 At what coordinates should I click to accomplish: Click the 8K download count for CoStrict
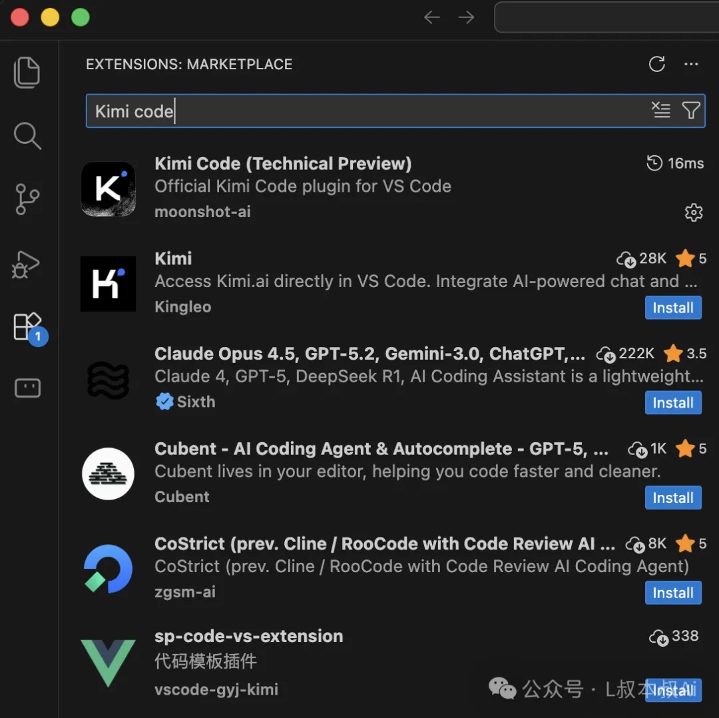(x=646, y=543)
